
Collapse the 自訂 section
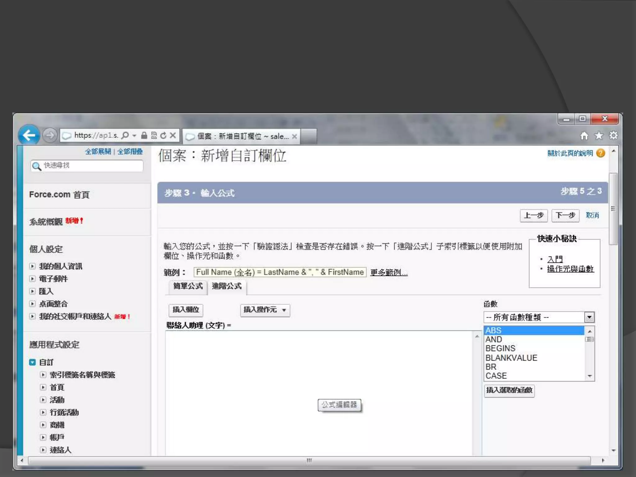pos(32,362)
